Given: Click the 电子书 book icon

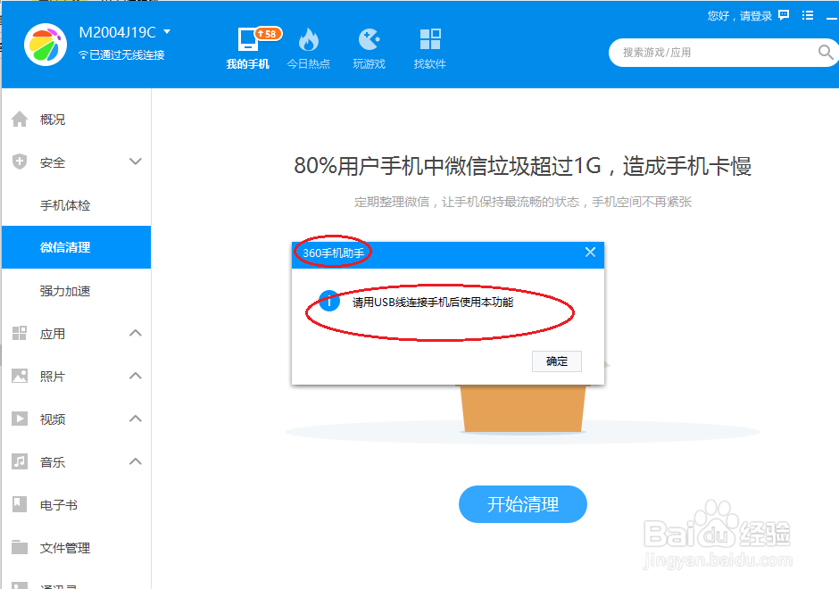Looking at the screenshot, I should click(x=20, y=504).
